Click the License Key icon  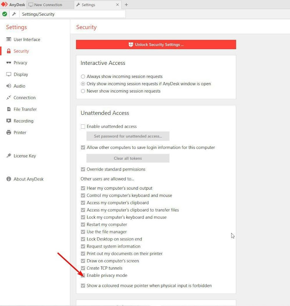click(x=8, y=155)
